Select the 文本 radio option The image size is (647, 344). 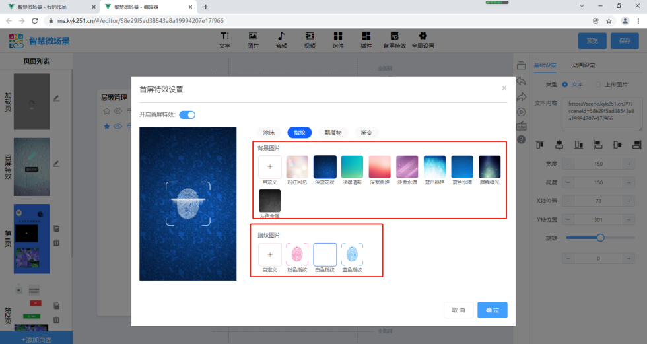(x=565, y=85)
